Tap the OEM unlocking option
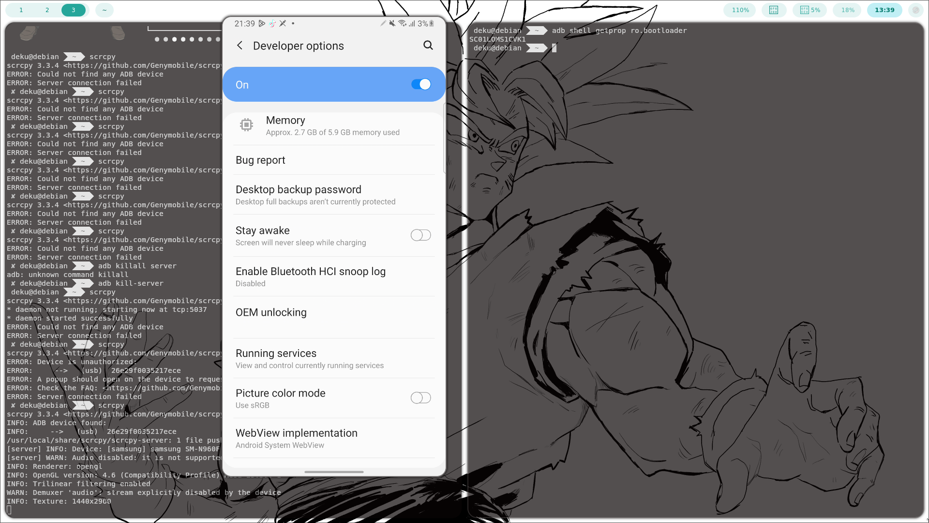 334,317
